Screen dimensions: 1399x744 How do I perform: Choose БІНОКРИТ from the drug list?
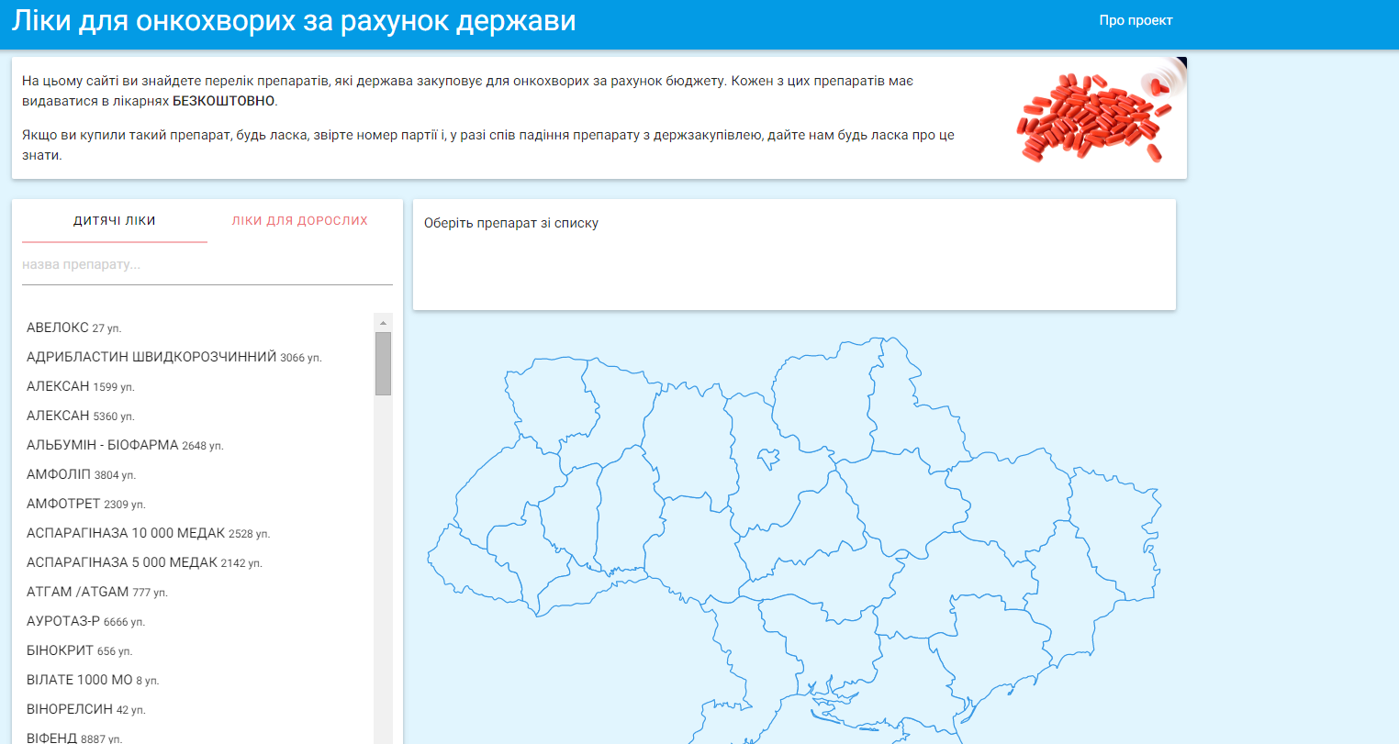[x=79, y=650]
